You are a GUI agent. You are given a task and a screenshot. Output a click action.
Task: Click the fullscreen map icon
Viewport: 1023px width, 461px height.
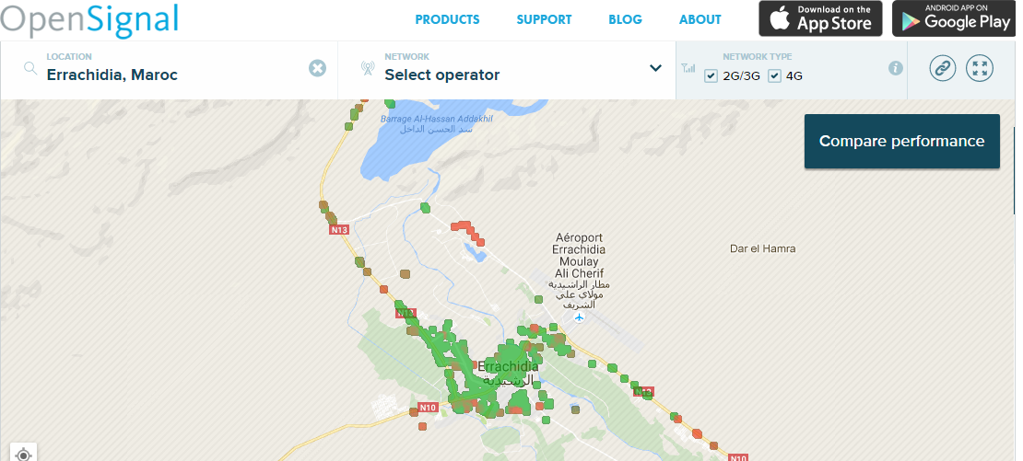click(x=980, y=68)
